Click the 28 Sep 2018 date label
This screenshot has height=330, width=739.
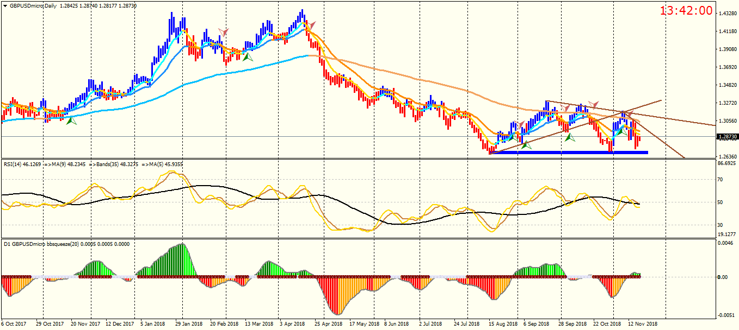[x=573, y=324]
